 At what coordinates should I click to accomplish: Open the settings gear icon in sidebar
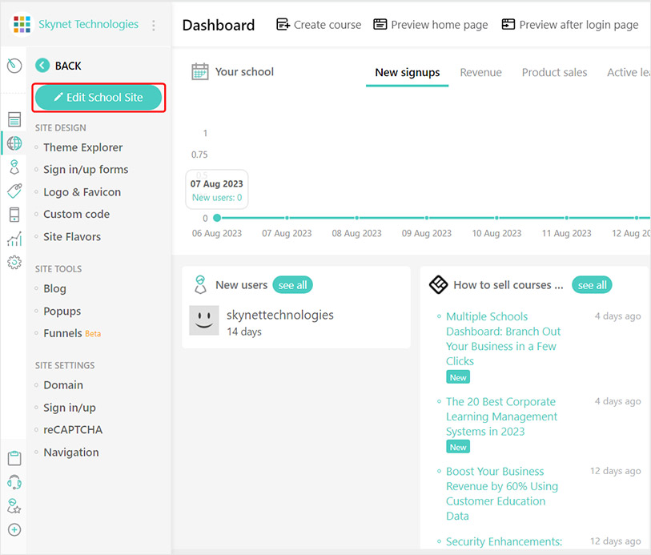click(x=14, y=262)
